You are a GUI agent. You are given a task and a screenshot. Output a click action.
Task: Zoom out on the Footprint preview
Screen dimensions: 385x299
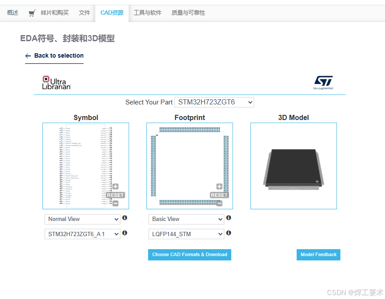click(219, 203)
